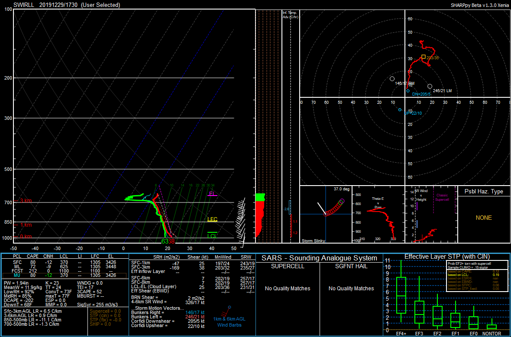
Task: Click the green LCL label on the Skew-T
Action: pos(212,236)
